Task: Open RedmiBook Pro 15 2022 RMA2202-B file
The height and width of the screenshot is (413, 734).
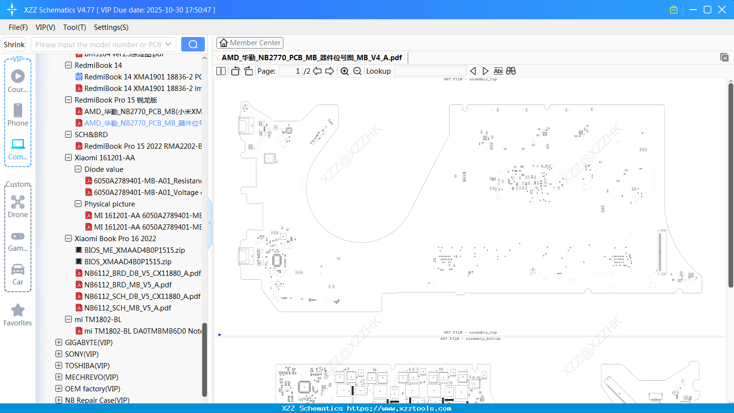Action: click(143, 146)
